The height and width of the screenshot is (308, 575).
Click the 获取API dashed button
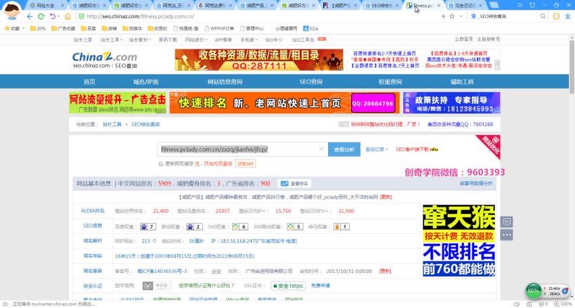click(x=246, y=164)
